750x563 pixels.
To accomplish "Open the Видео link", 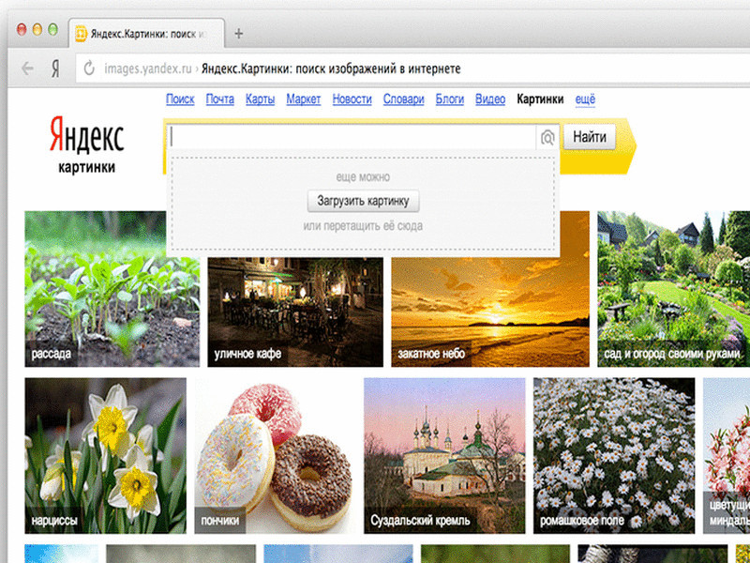I will [x=490, y=99].
